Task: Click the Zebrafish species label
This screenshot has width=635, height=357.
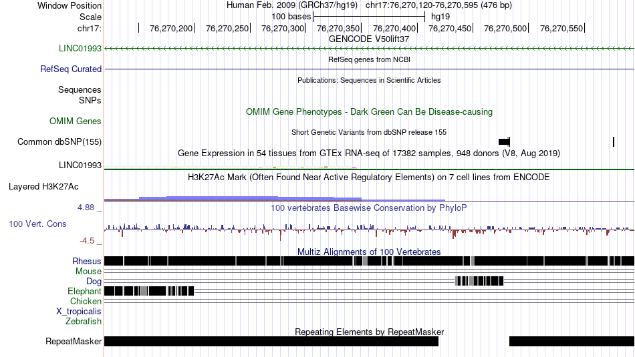Action: click(x=84, y=322)
